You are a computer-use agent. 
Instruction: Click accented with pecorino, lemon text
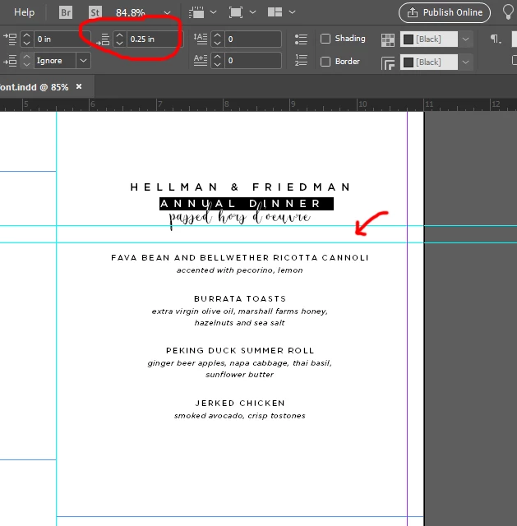pos(239,270)
